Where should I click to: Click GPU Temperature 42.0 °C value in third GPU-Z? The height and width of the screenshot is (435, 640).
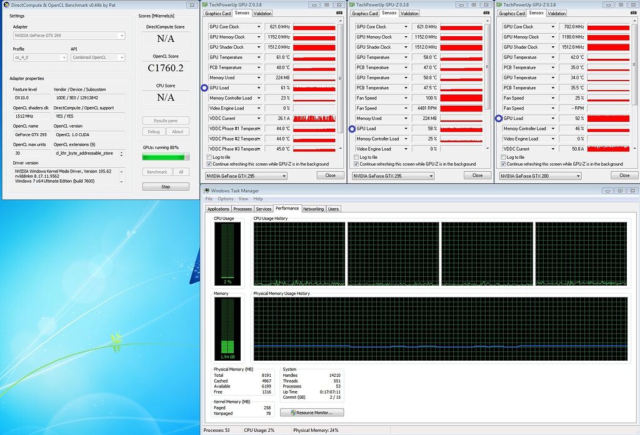coord(572,57)
